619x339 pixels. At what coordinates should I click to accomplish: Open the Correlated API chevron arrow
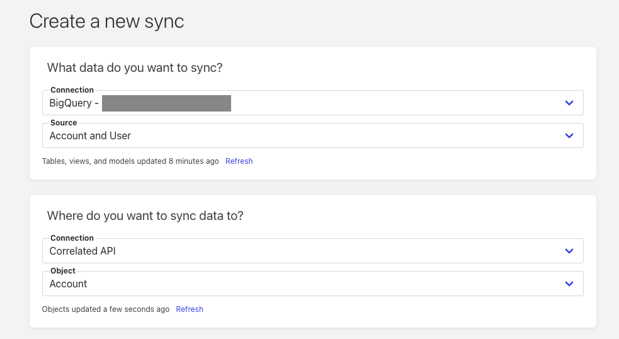[569, 251]
